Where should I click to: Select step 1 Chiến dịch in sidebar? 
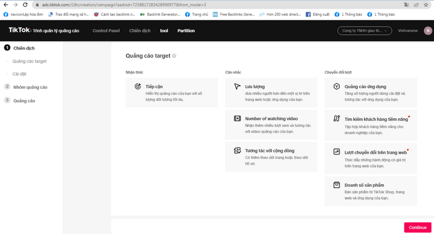[x=20, y=48]
